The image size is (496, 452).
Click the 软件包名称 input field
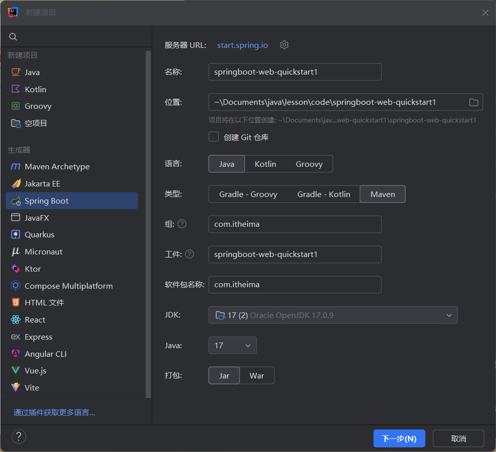pos(295,285)
